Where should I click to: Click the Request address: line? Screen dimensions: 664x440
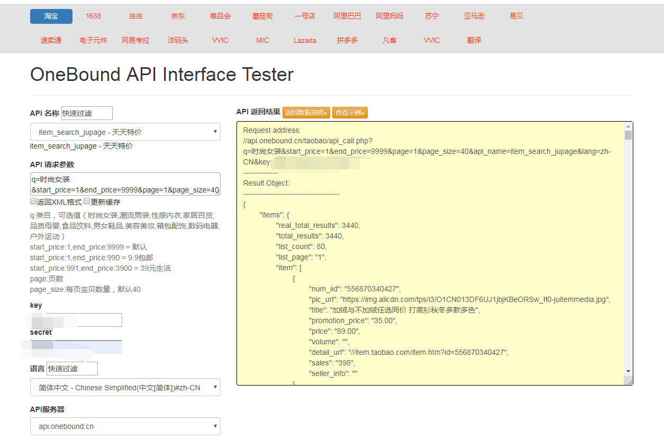(272, 130)
